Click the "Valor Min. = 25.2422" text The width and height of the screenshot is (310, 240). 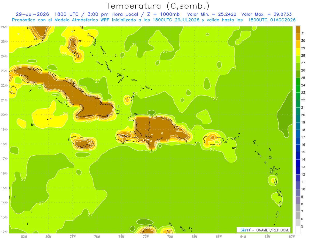(x=212, y=14)
